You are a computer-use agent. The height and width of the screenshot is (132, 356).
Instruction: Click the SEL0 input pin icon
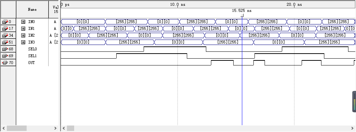5,49
